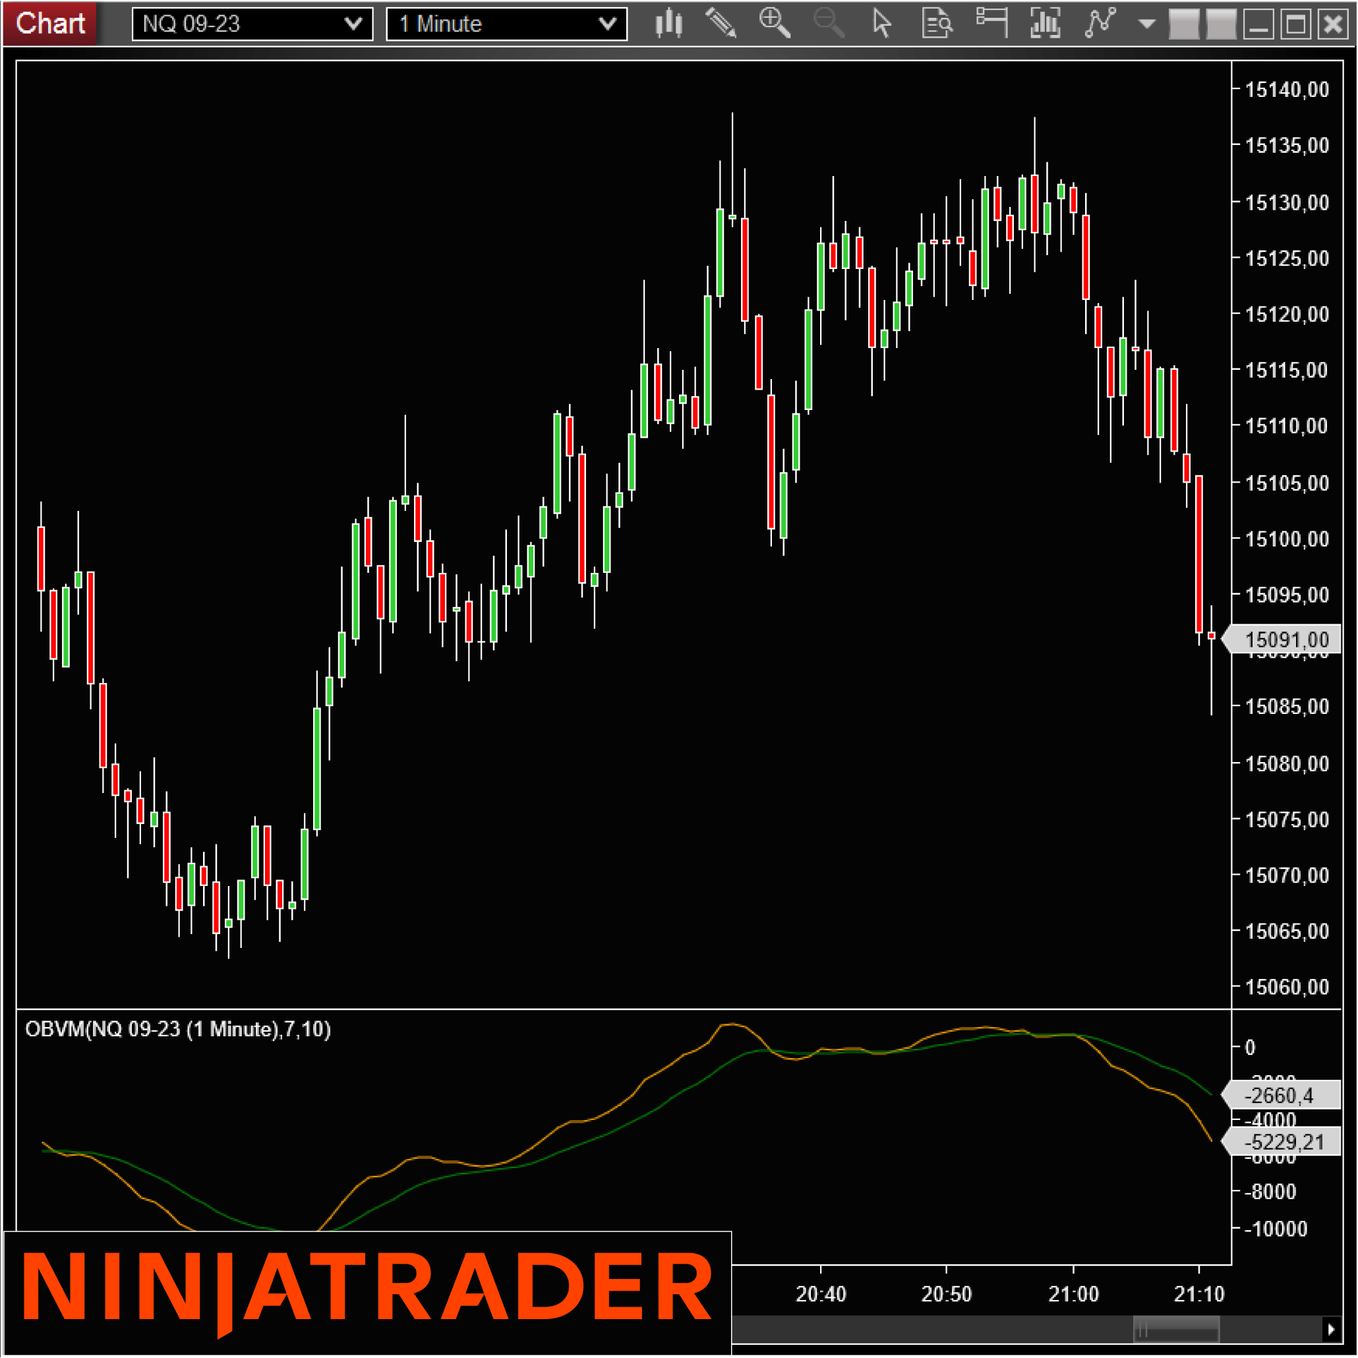The image size is (1358, 1358).
Task: Open the 1 Minute interval dropdown
Action: [x=507, y=24]
